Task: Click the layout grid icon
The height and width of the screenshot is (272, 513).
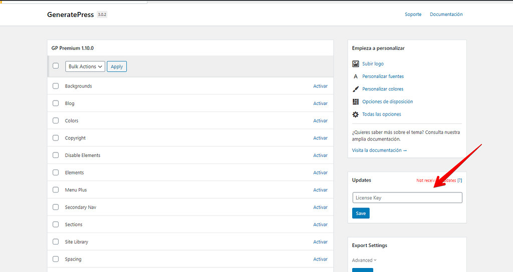Action: [355, 101]
